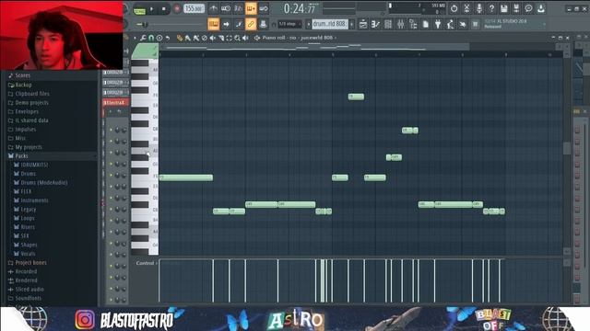Image resolution: width=590 pixels, height=331 pixels.
Task: Click the tempo tapper figure icon
Action: [451, 25]
